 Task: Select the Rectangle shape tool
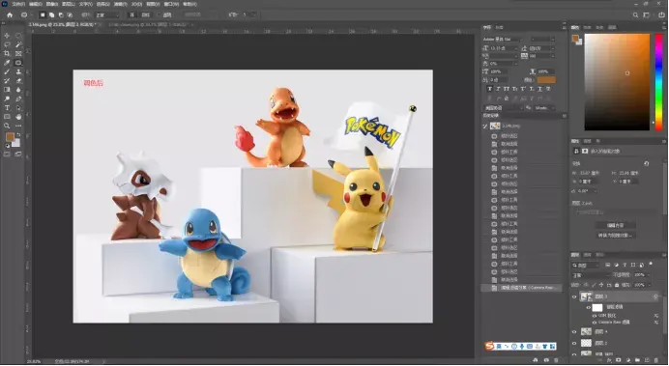tap(7, 117)
